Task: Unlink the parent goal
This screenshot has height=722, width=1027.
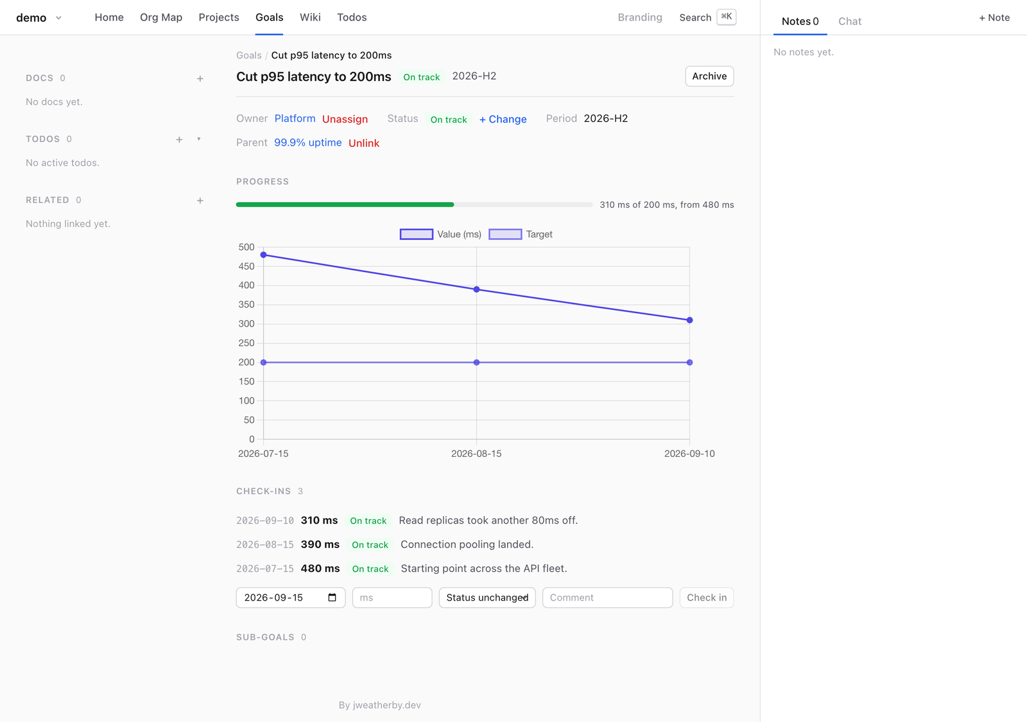Action: pyautogui.click(x=364, y=143)
